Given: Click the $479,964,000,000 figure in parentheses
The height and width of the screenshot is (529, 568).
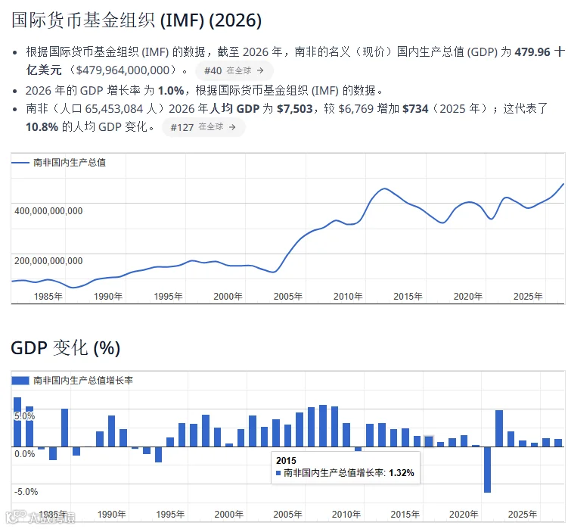Looking at the screenshot, I should pyautogui.click(x=123, y=70).
